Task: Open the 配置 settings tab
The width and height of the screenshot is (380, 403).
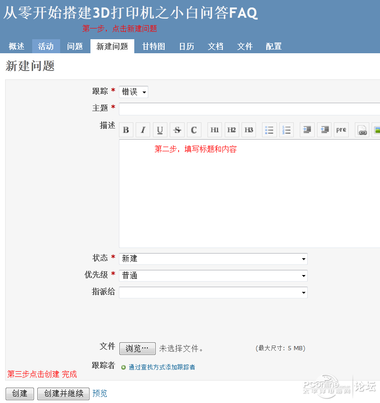Action: 274,46
